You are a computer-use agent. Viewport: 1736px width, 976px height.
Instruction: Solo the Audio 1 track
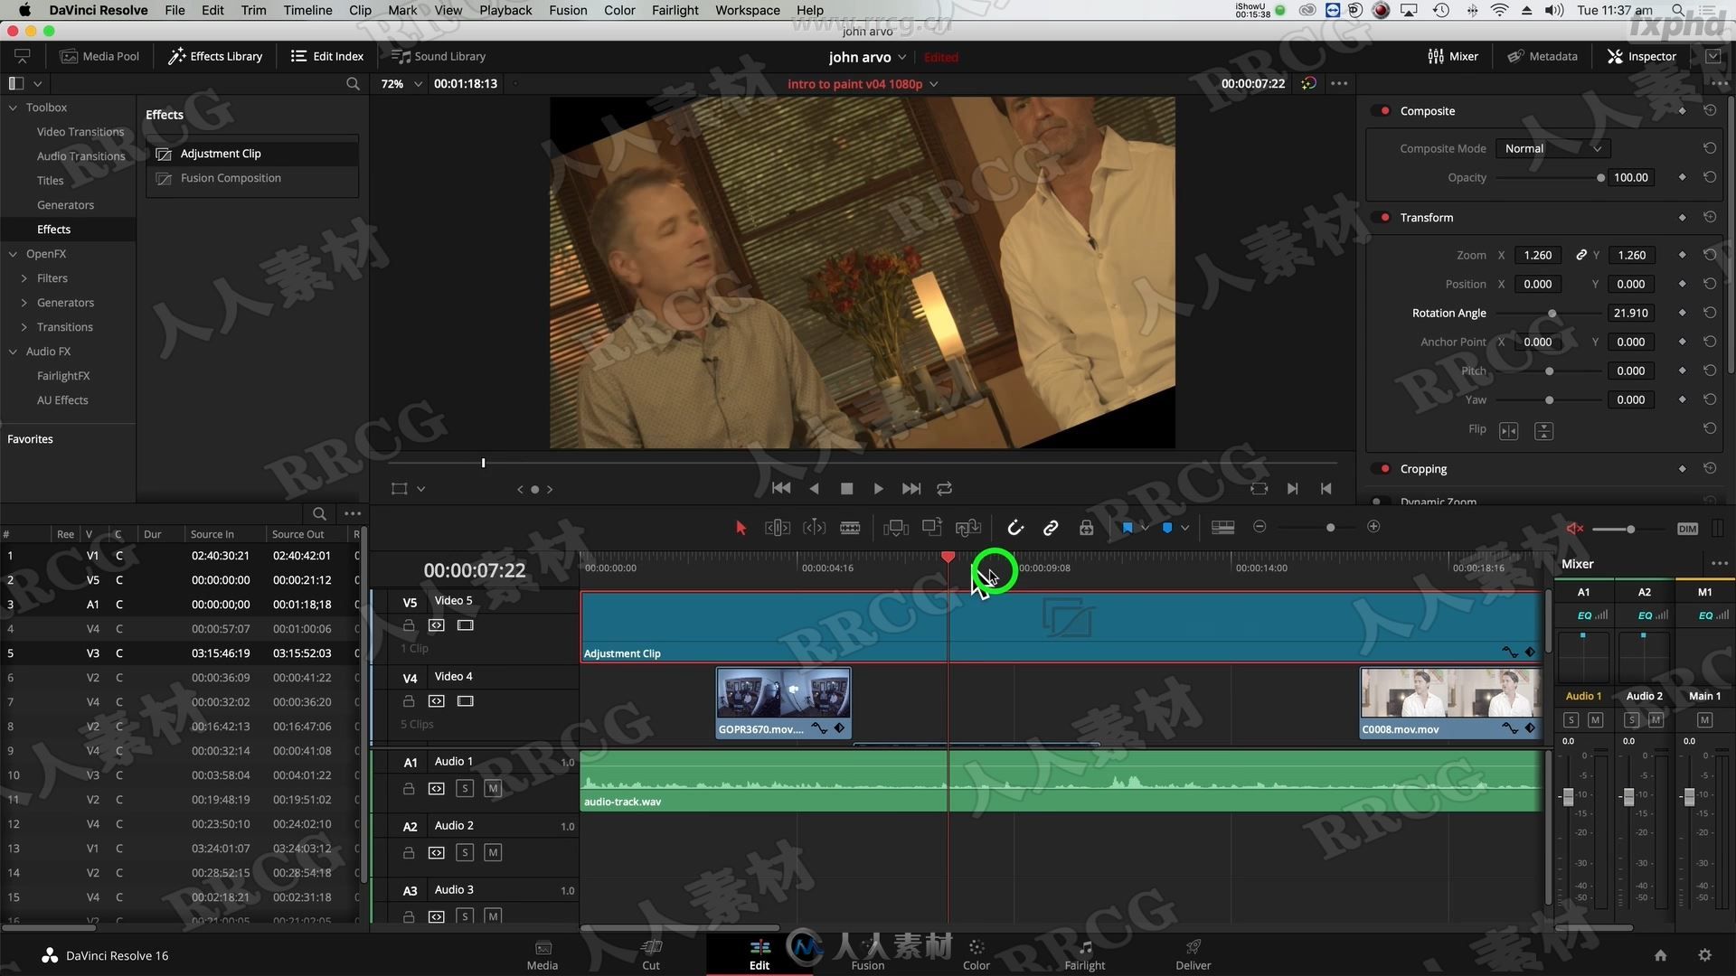(x=465, y=789)
